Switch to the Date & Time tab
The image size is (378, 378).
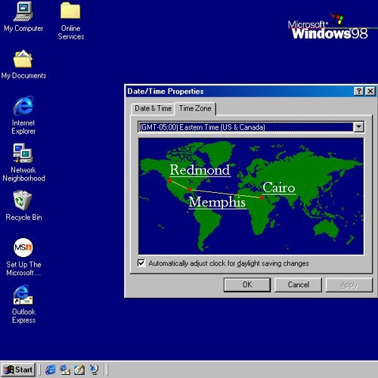coord(153,109)
